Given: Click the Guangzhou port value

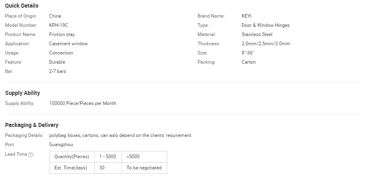Looking at the screenshot, I should coord(61,145).
